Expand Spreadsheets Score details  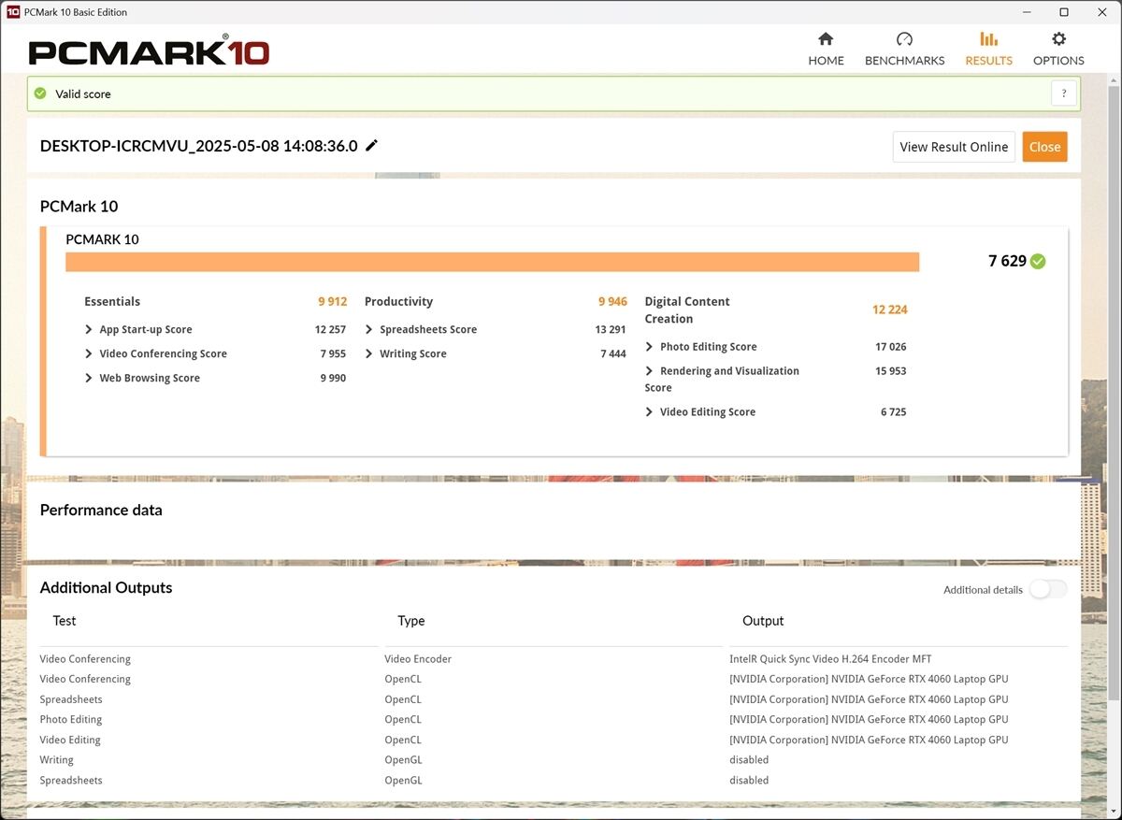pyautogui.click(x=369, y=330)
